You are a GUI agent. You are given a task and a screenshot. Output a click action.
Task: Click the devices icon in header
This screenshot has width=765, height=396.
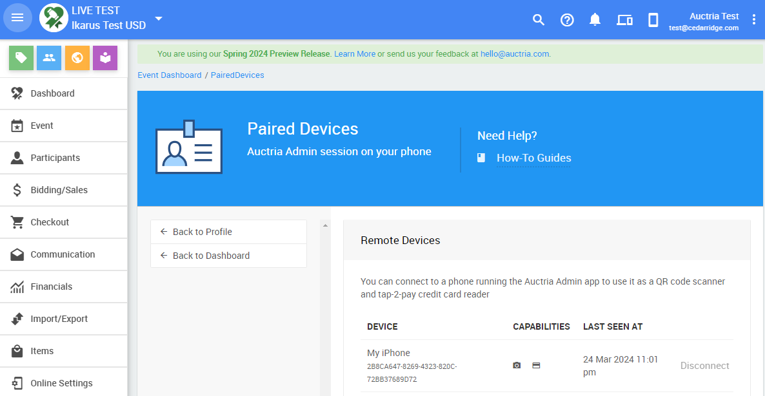tap(624, 20)
